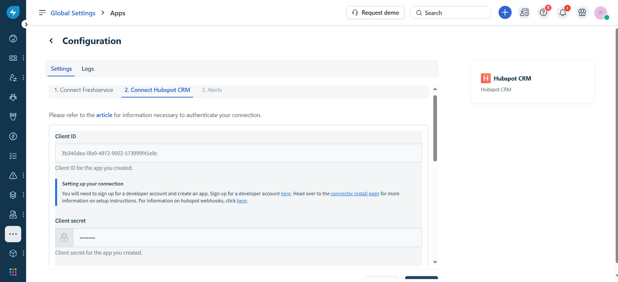
Task: Open the warning triangle alerts icon
Action: (x=13, y=176)
